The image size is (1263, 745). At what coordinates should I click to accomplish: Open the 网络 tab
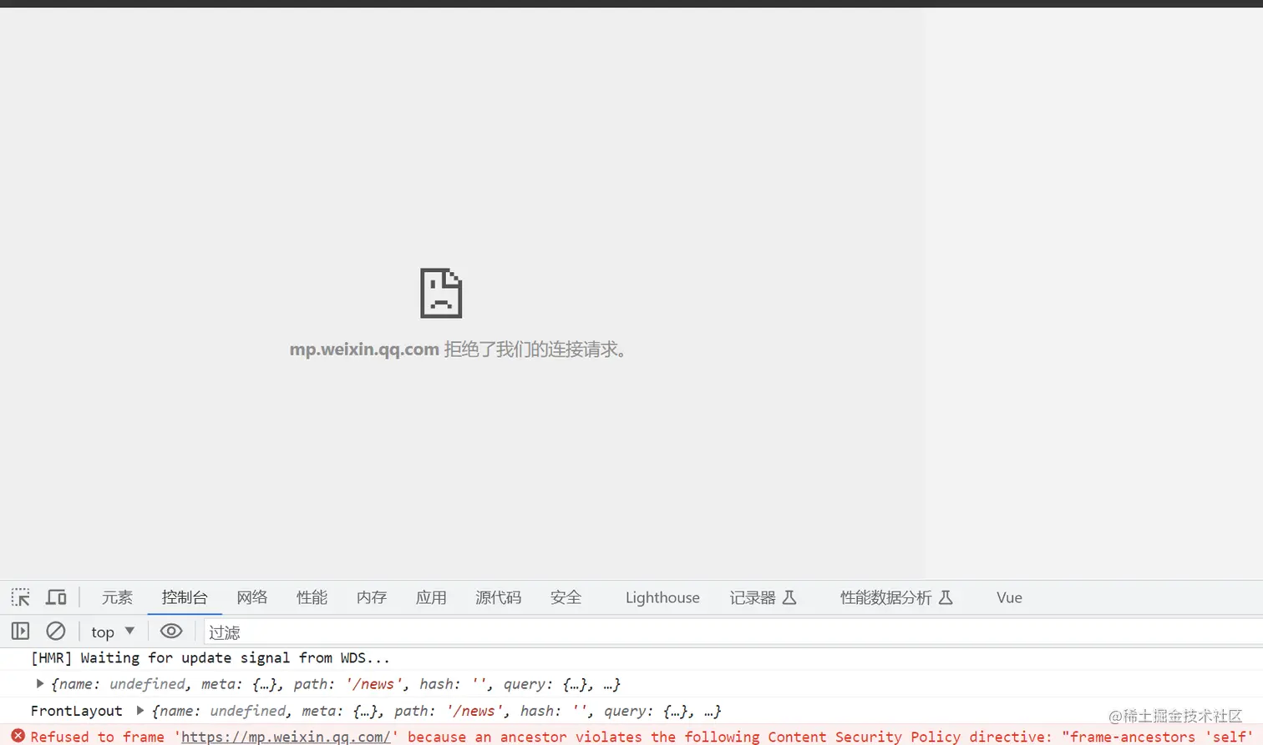pos(252,597)
